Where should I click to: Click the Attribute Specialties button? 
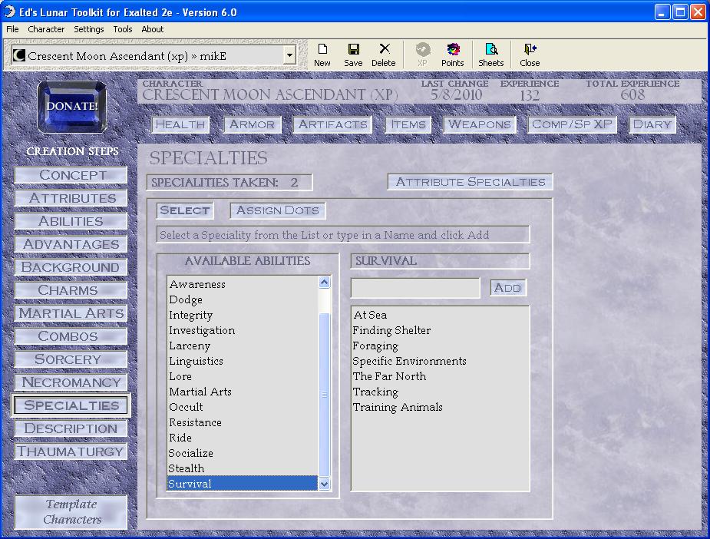point(470,182)
